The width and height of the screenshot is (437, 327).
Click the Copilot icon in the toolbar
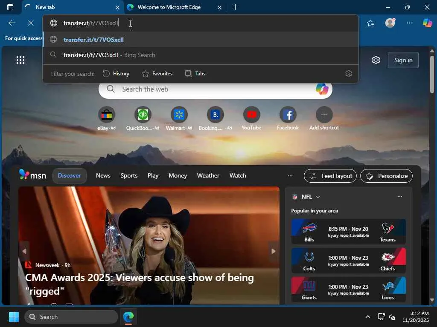[x=427, y=23]
